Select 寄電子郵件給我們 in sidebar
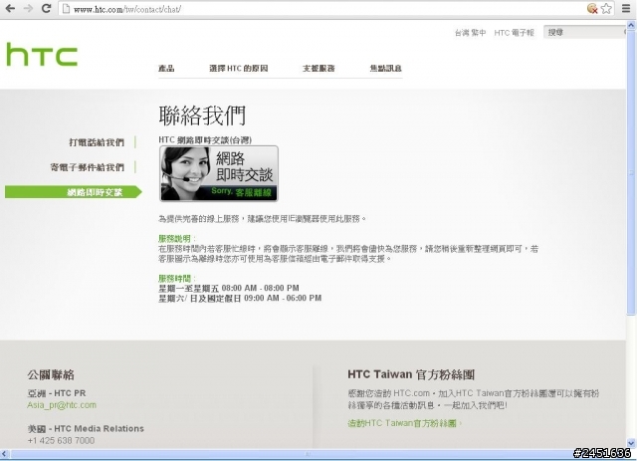This screenshot has height=461, width=637. [87, 167]
